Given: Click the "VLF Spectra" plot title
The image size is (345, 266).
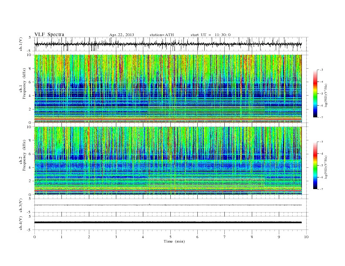Looking at the screenshot, I should (49, 34).
